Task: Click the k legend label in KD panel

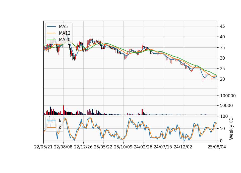Action: pyautogui.click(x=60, y=121)
